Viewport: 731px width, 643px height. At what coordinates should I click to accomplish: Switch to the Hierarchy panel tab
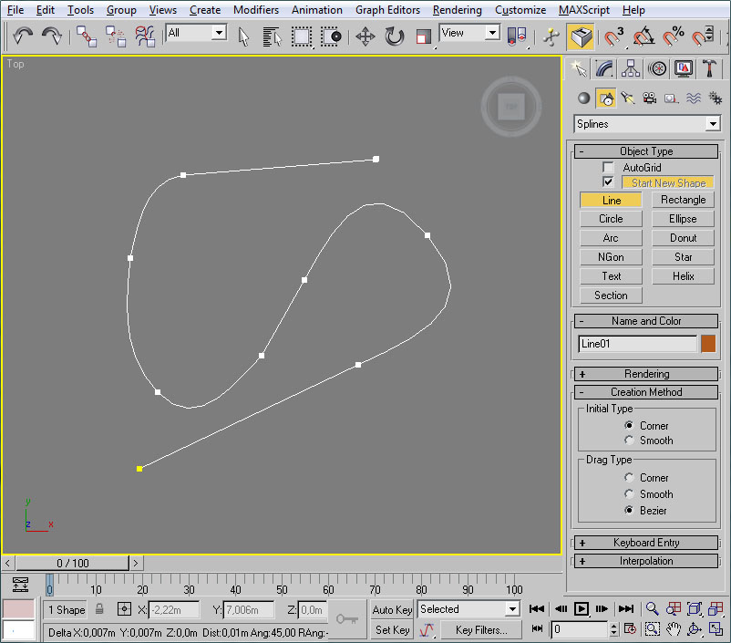point(630,68)
